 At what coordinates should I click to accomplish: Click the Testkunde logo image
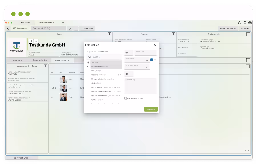click(x=17, y=47)
